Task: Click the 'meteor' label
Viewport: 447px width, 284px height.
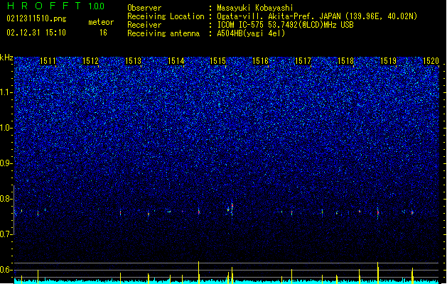Action: click(101, 22)
